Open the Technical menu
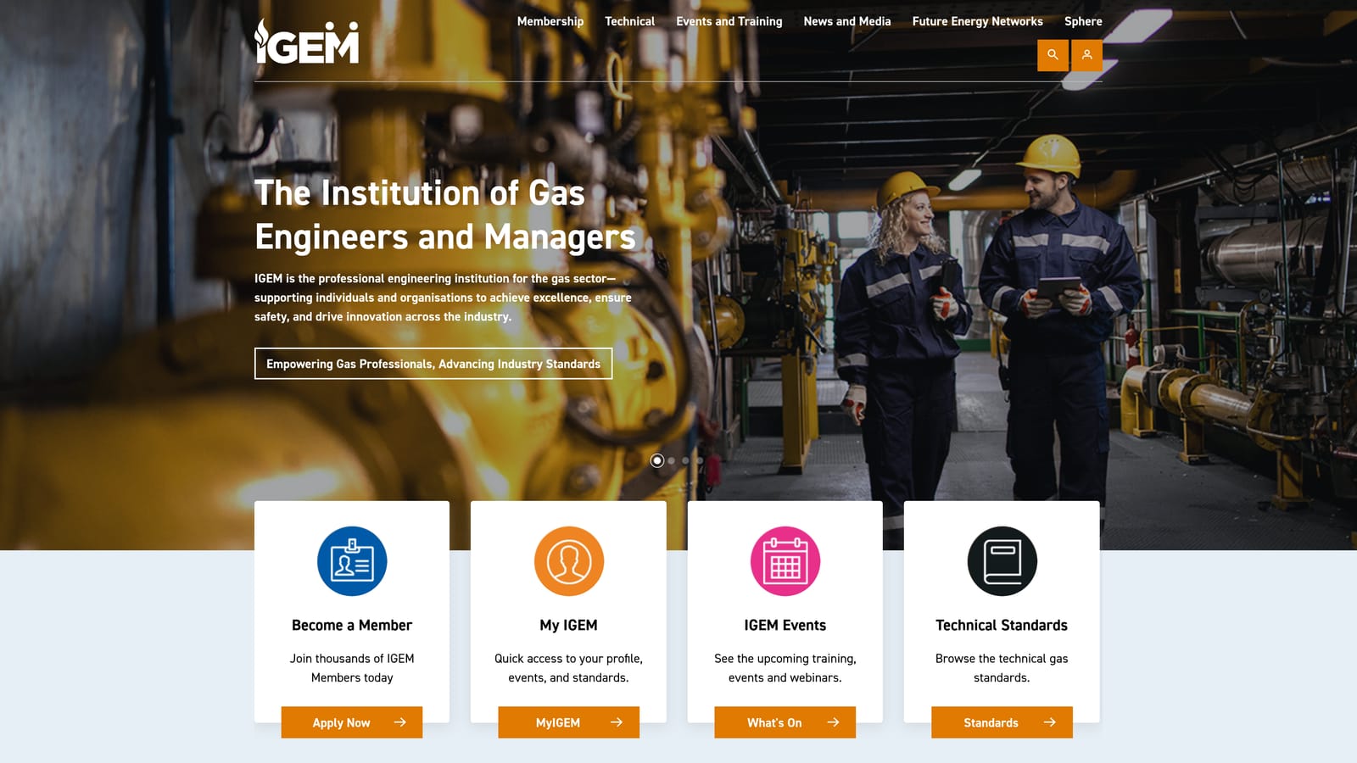This screenshot has height=763, width=1357. click(629, 21)
